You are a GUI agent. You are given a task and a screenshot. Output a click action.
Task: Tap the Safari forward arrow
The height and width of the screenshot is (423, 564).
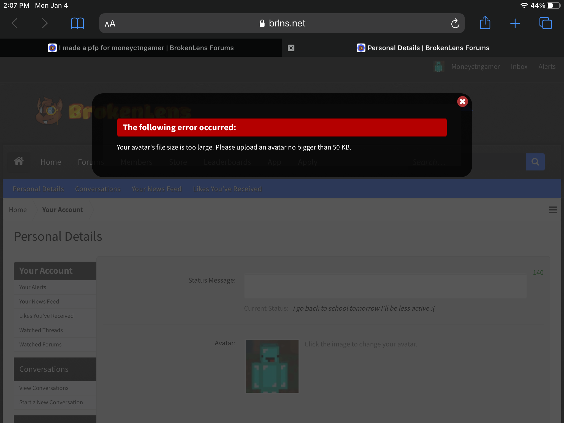tap(45, 23)
